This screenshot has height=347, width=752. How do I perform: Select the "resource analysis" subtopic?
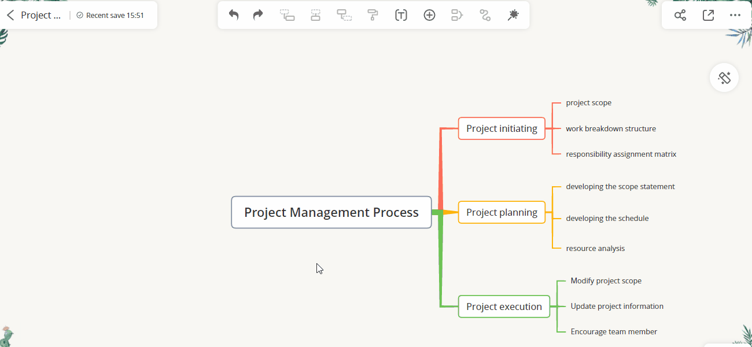pyautogui.click(x=595, y=249)
